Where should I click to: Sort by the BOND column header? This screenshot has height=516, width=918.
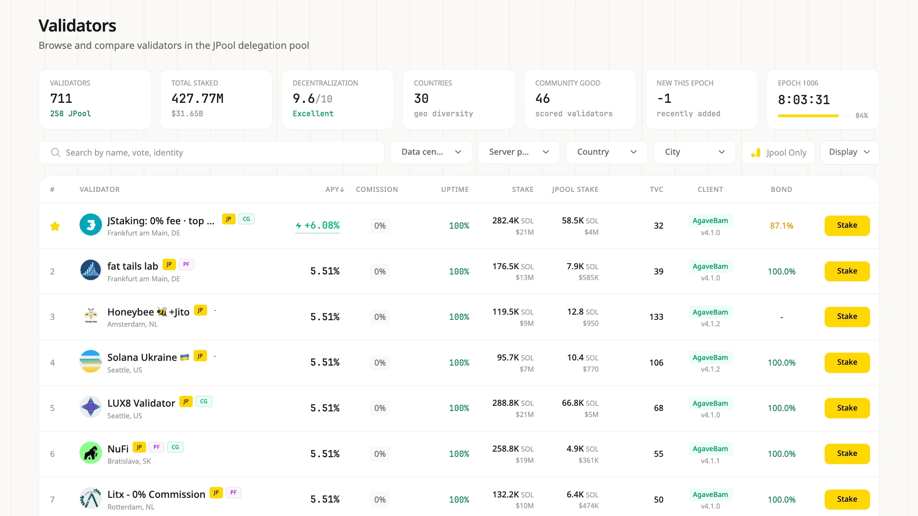tap(781, 189)
